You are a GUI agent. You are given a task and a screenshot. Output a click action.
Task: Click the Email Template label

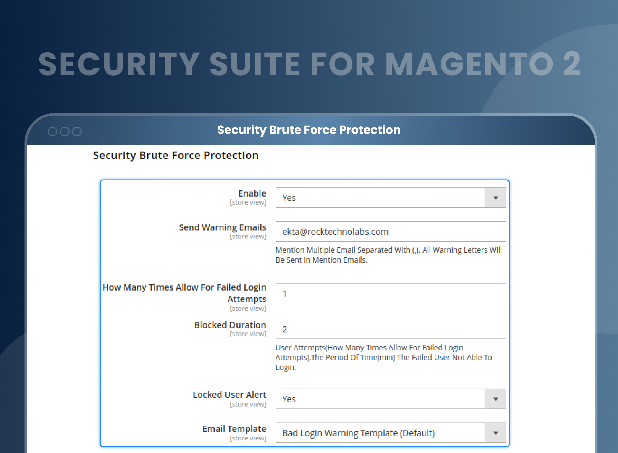tap(234, 429)
